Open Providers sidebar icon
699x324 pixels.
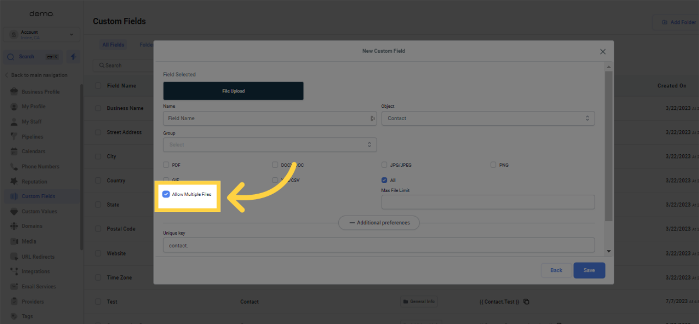click(14, 302)
